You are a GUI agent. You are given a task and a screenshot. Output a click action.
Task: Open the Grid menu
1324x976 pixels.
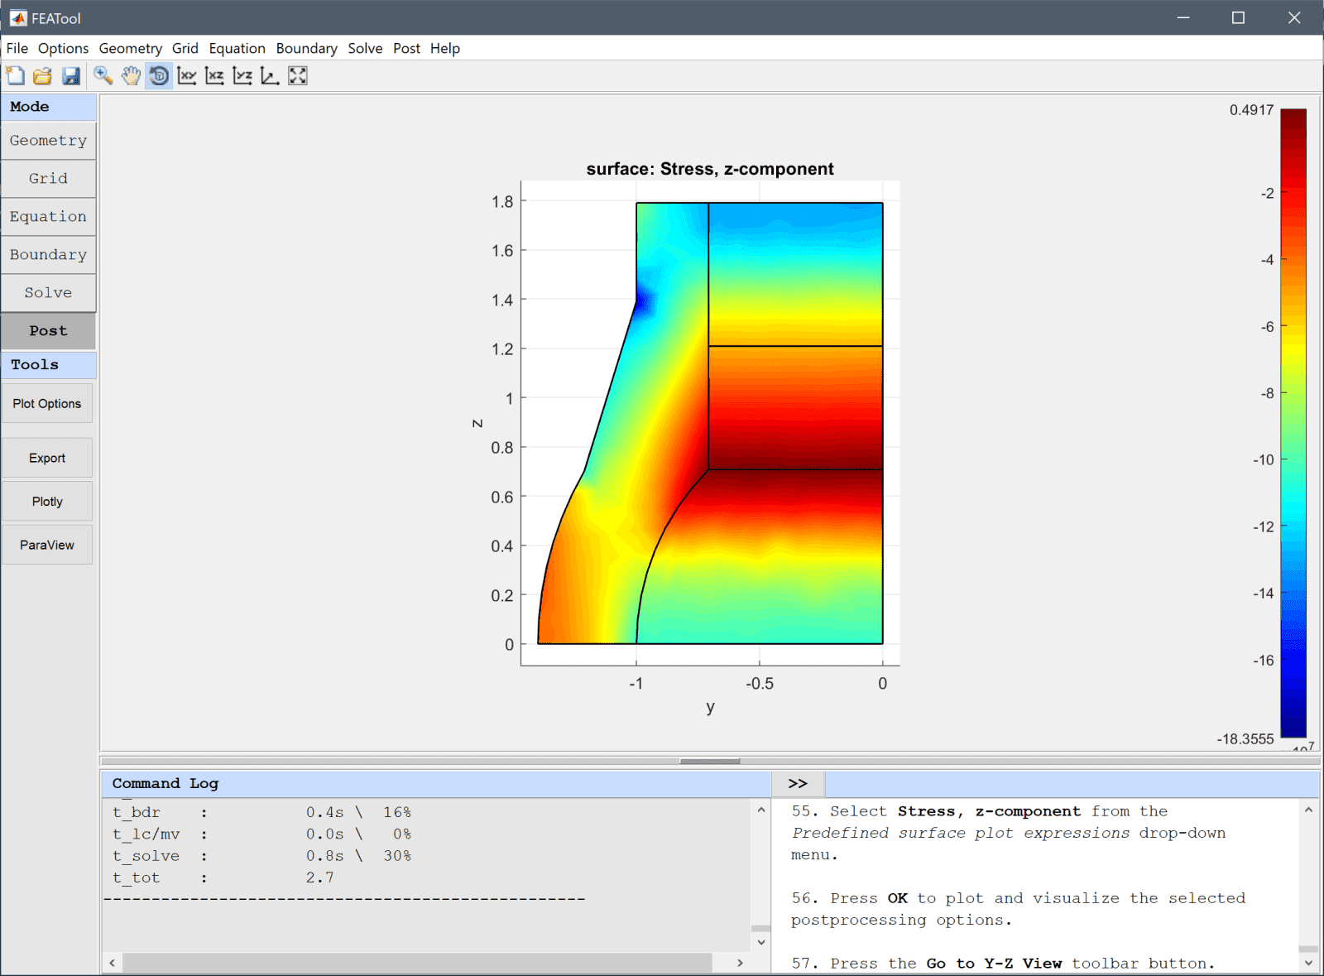pos(185,48)
